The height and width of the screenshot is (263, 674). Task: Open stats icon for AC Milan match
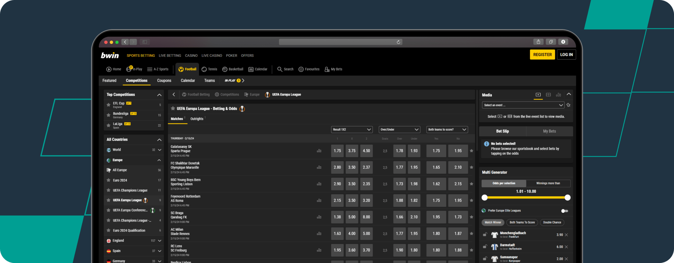[x=319, y=233]
